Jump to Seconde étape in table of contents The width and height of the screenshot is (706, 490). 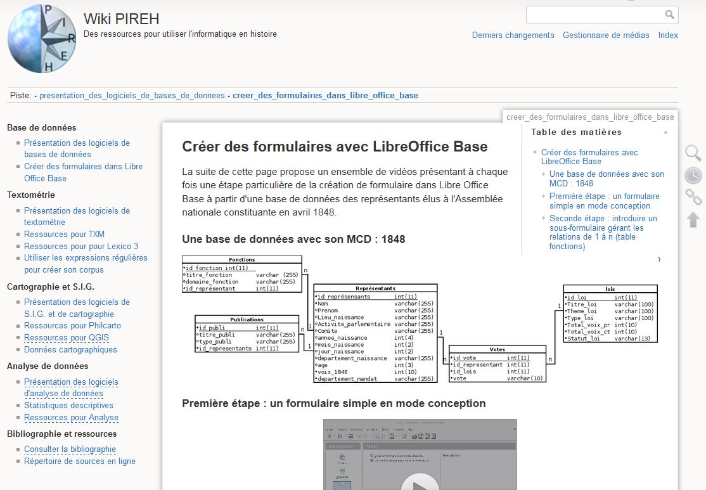coord(603,233)
